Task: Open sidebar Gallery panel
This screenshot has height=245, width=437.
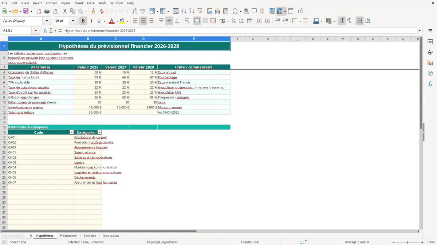Action: pos(430,63)
